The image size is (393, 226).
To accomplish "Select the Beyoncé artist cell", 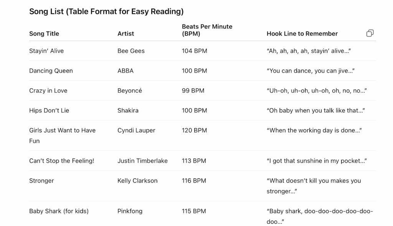I will [130, 91].
